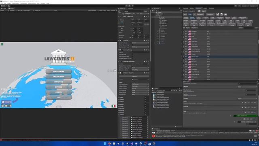Click the Discord button in game view
This screenshot has width=259, height=146.
[x=6, y=102]
